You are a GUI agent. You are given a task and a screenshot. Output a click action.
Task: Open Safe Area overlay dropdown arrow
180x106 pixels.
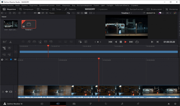pos(170,13)
